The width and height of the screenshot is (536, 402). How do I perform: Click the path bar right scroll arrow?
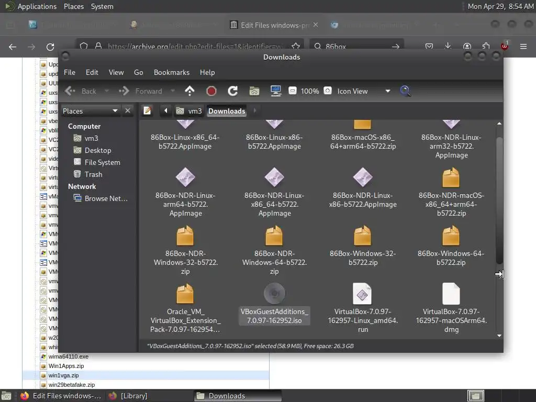pyautogui.click(x=255, y=111)
